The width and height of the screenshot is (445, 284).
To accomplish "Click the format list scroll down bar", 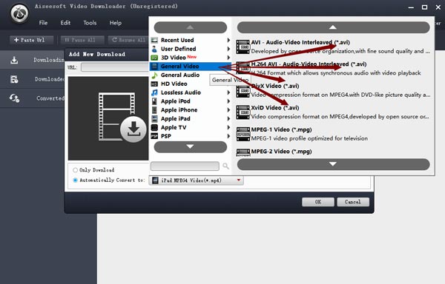I will pos(333,164).
